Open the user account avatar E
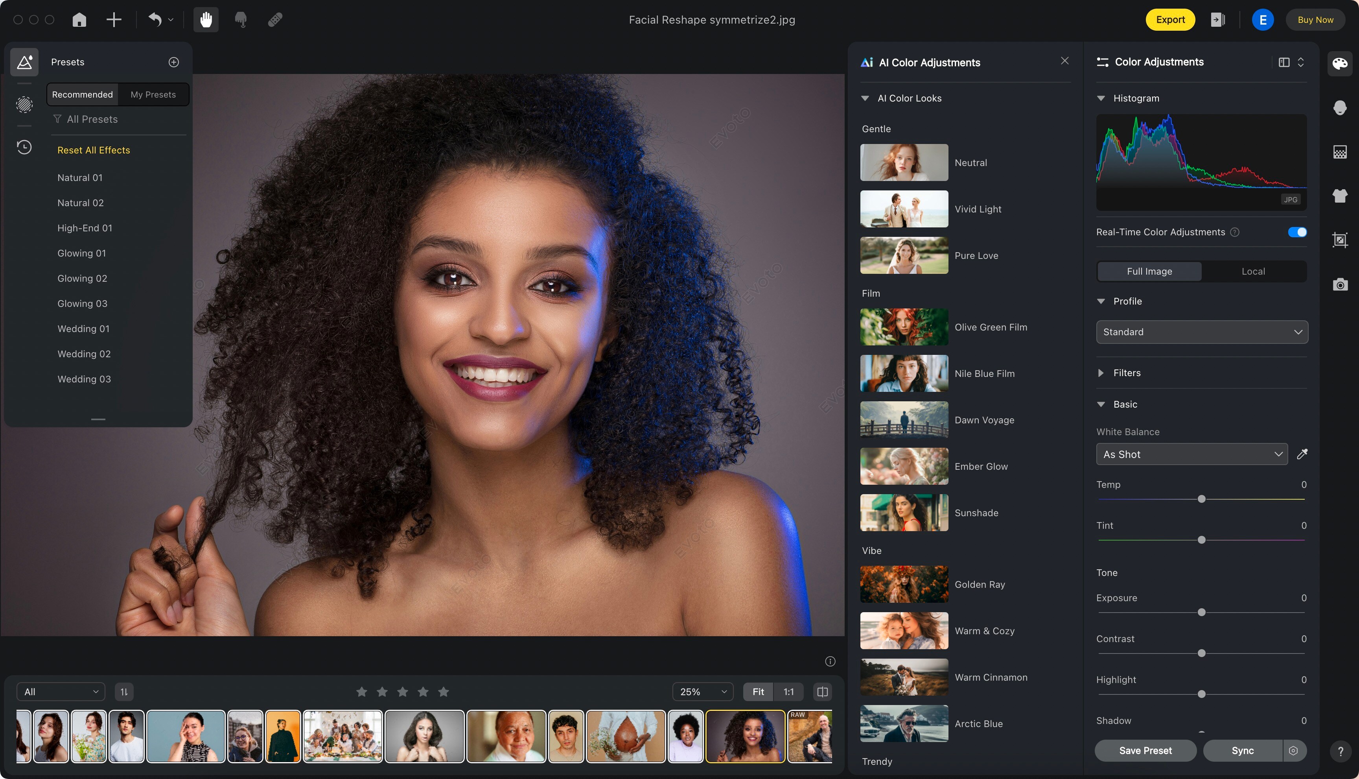Viewport: 1359px width, 779px height. (1263, 20)
